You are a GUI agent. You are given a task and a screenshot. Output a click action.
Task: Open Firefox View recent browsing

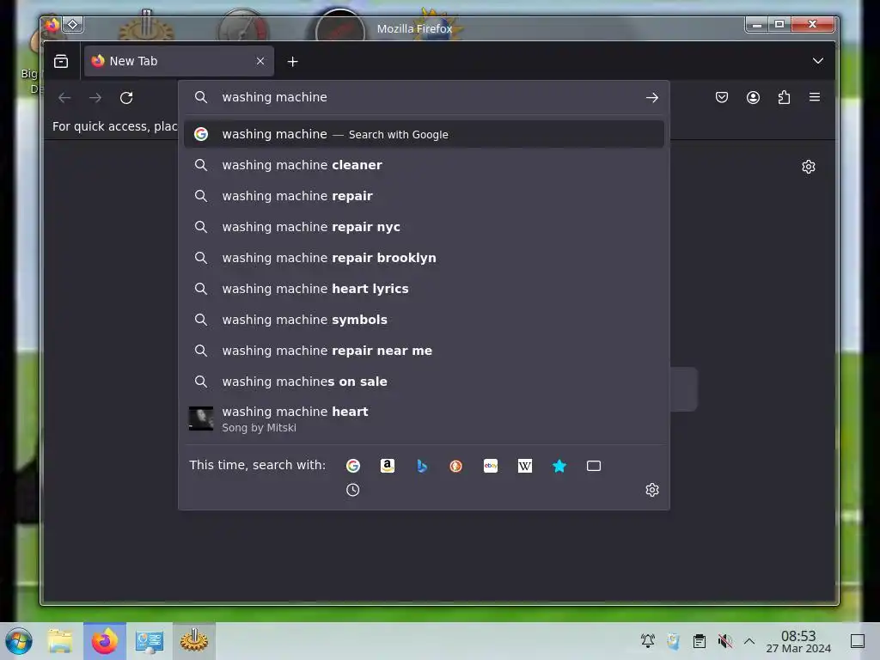(61, 61)
